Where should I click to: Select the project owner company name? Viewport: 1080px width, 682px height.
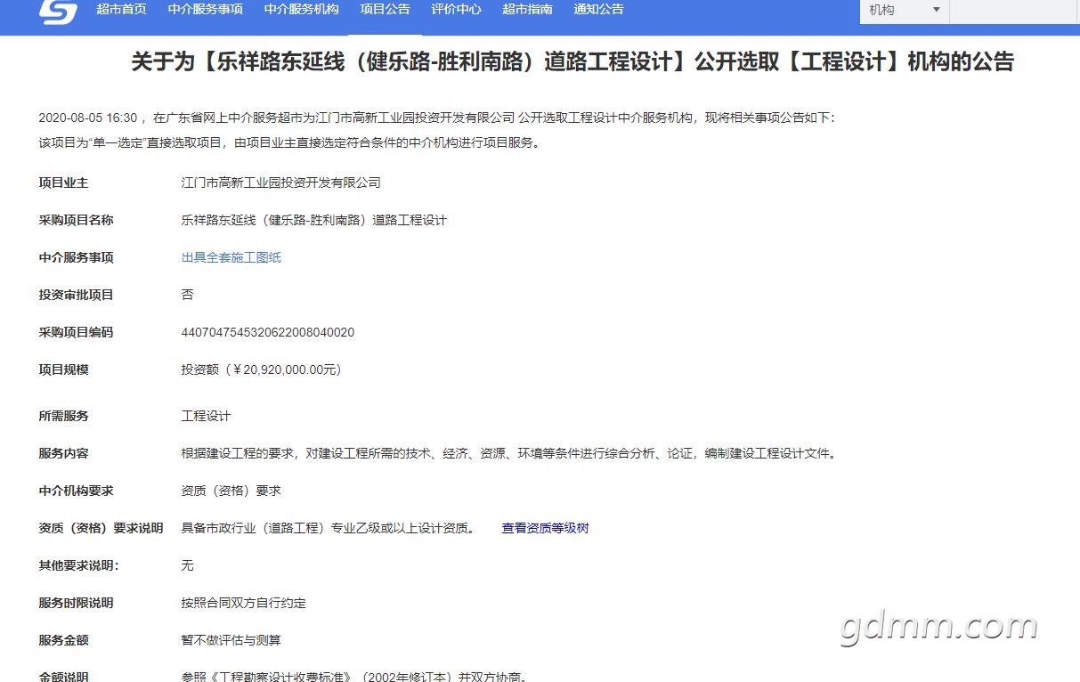tap(281, 183)
